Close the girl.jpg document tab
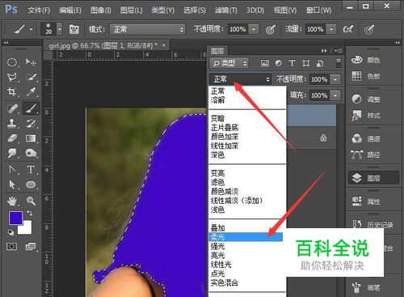This screenshot has height=297, width=404. (164, 45)
